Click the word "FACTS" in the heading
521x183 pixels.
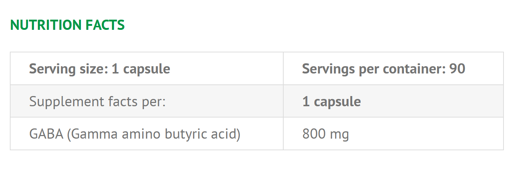coord(105,25)
